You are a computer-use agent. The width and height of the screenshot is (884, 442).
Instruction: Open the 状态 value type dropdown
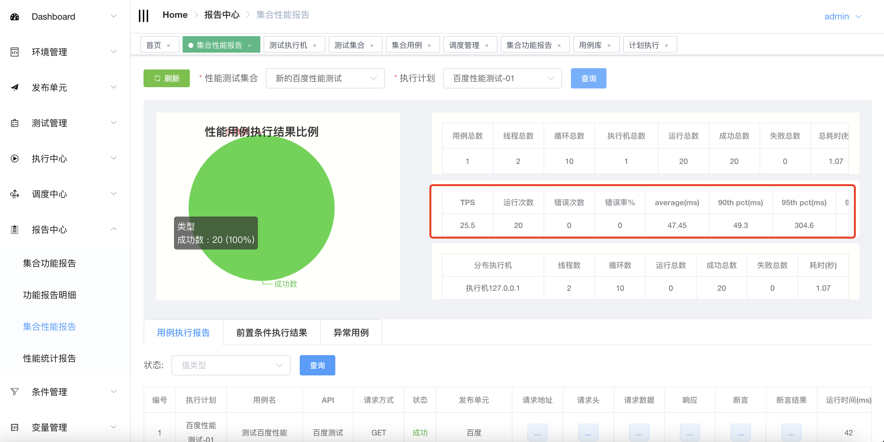[x=231, y=365]
